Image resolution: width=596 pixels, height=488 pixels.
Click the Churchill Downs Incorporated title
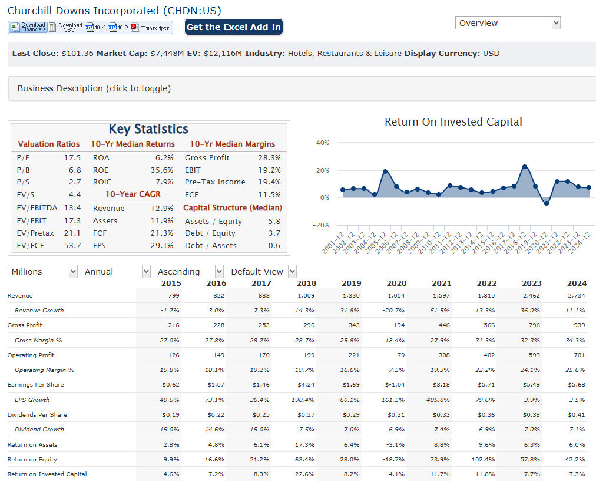tap(114, 11)
